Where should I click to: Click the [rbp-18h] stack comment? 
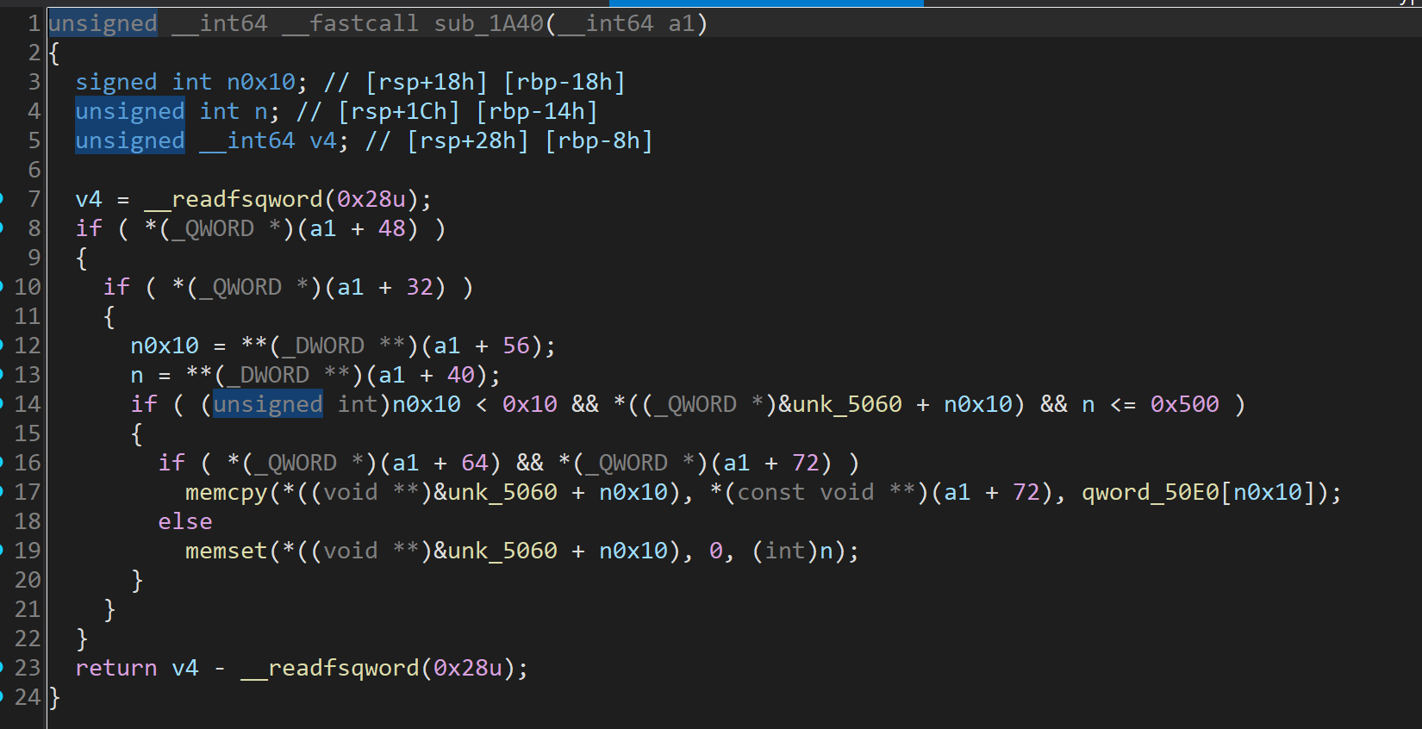pos(564,82)
